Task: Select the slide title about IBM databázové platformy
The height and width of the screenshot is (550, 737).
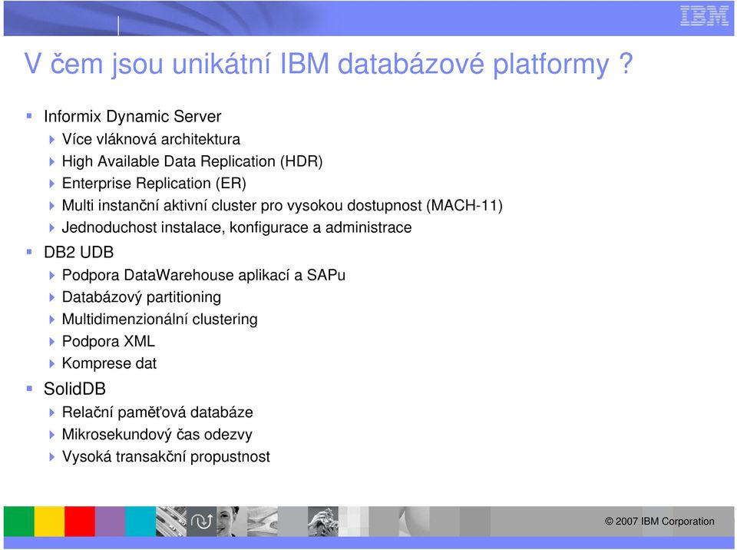Action: point(328,64)
